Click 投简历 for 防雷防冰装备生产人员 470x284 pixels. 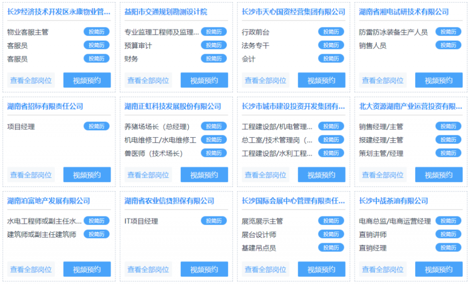[448, 32]
